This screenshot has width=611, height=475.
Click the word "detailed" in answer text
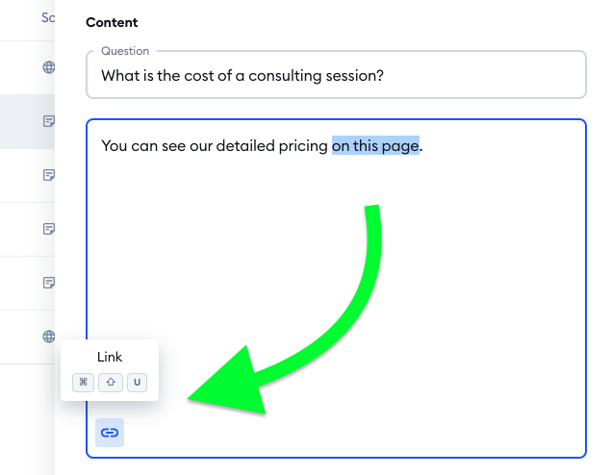click(x=245, y=145)
